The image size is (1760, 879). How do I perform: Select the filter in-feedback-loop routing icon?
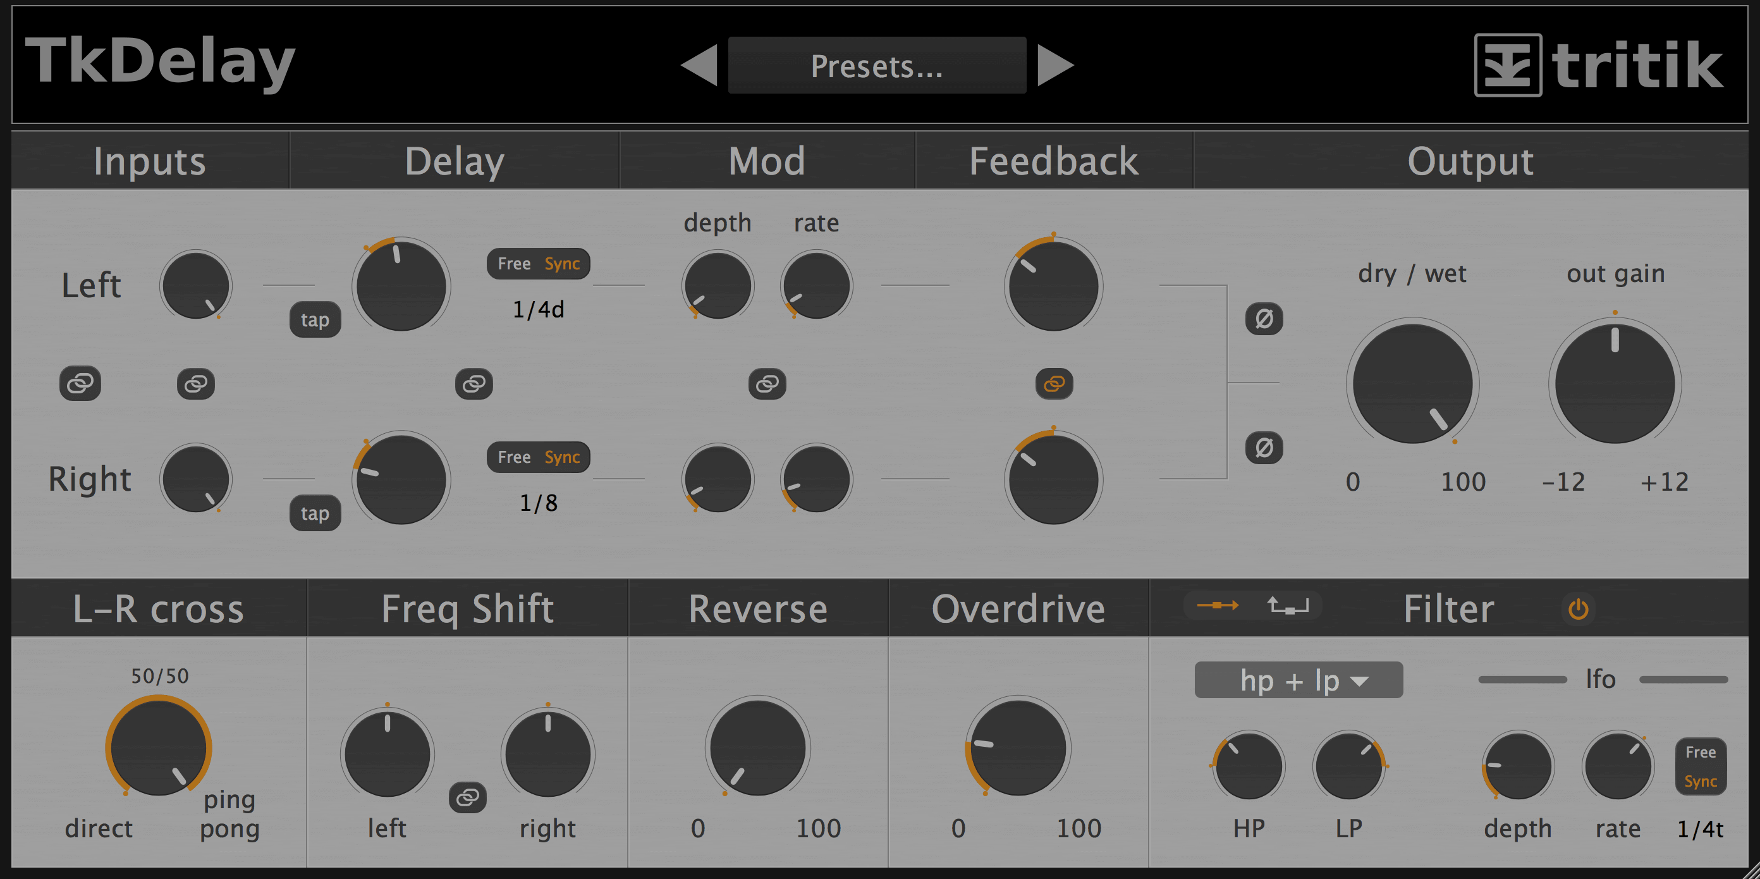pyautogui.click(x=1287, y=606)
